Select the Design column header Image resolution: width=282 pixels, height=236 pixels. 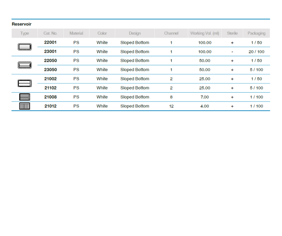(x=135, y=33)
